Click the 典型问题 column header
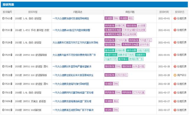The width and height of the screenshot is (189, 116). 130,12
